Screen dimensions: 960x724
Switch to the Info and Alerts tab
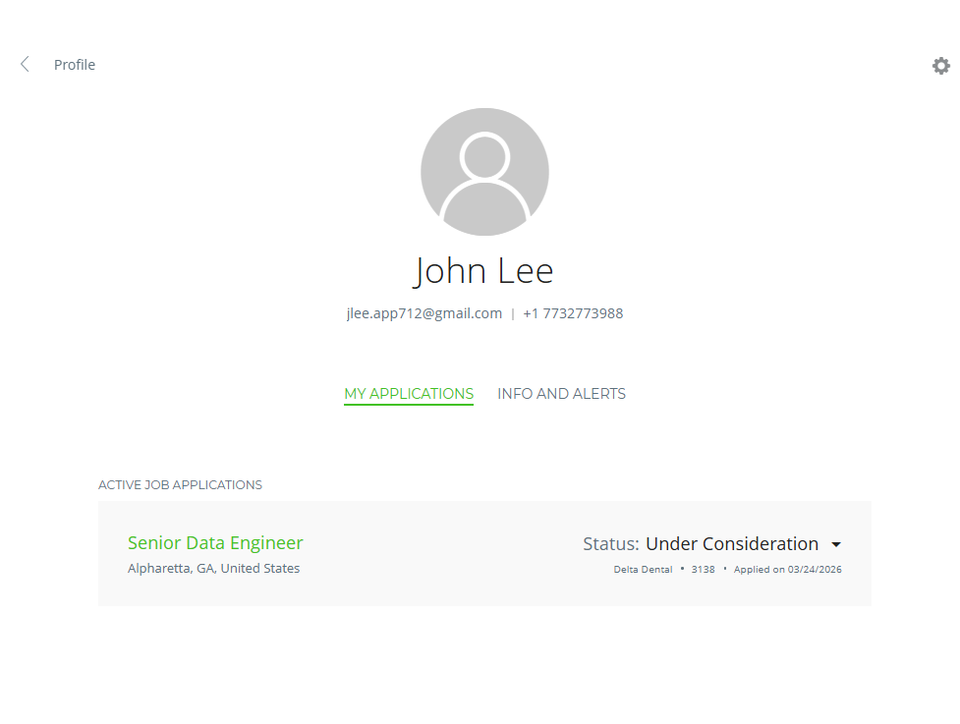tap(561, 394)
